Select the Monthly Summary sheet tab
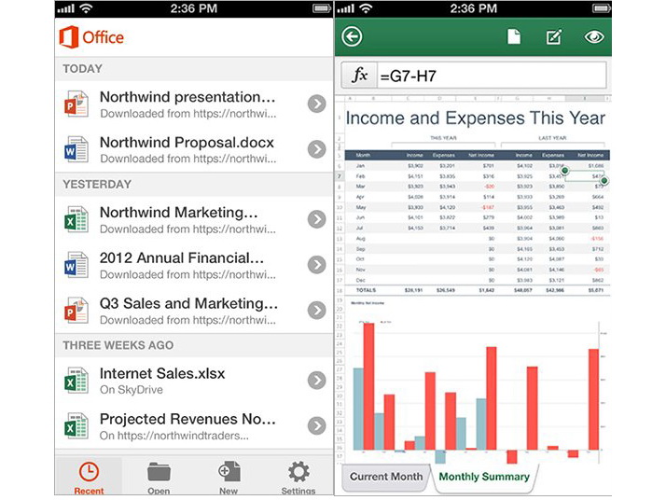 click(x=484, y=477)
